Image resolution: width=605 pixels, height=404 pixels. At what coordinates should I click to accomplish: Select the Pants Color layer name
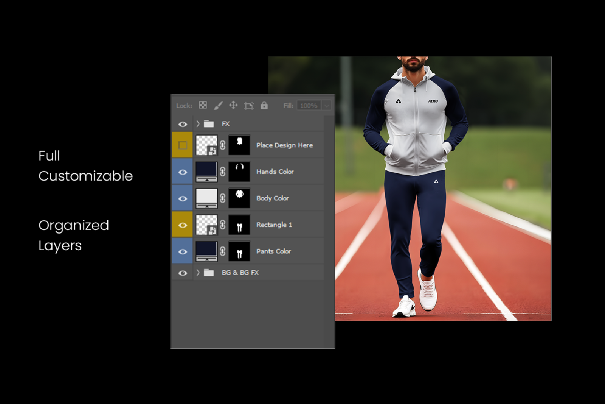pos(273,251)
